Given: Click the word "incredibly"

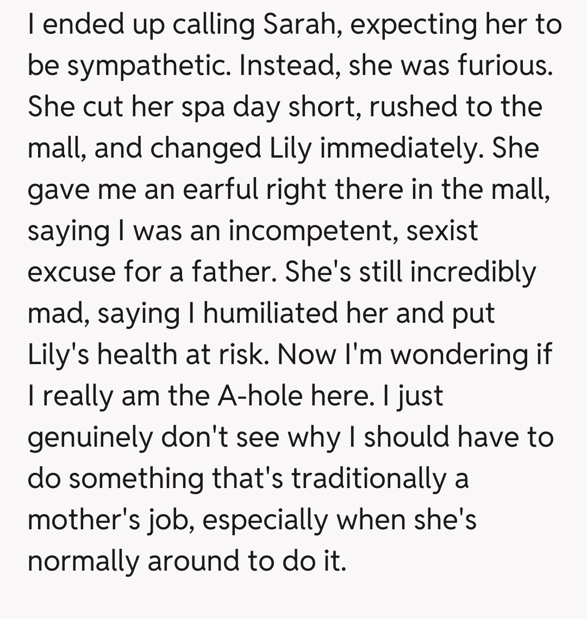Looking at the screenshot, I should pos(473,272).
